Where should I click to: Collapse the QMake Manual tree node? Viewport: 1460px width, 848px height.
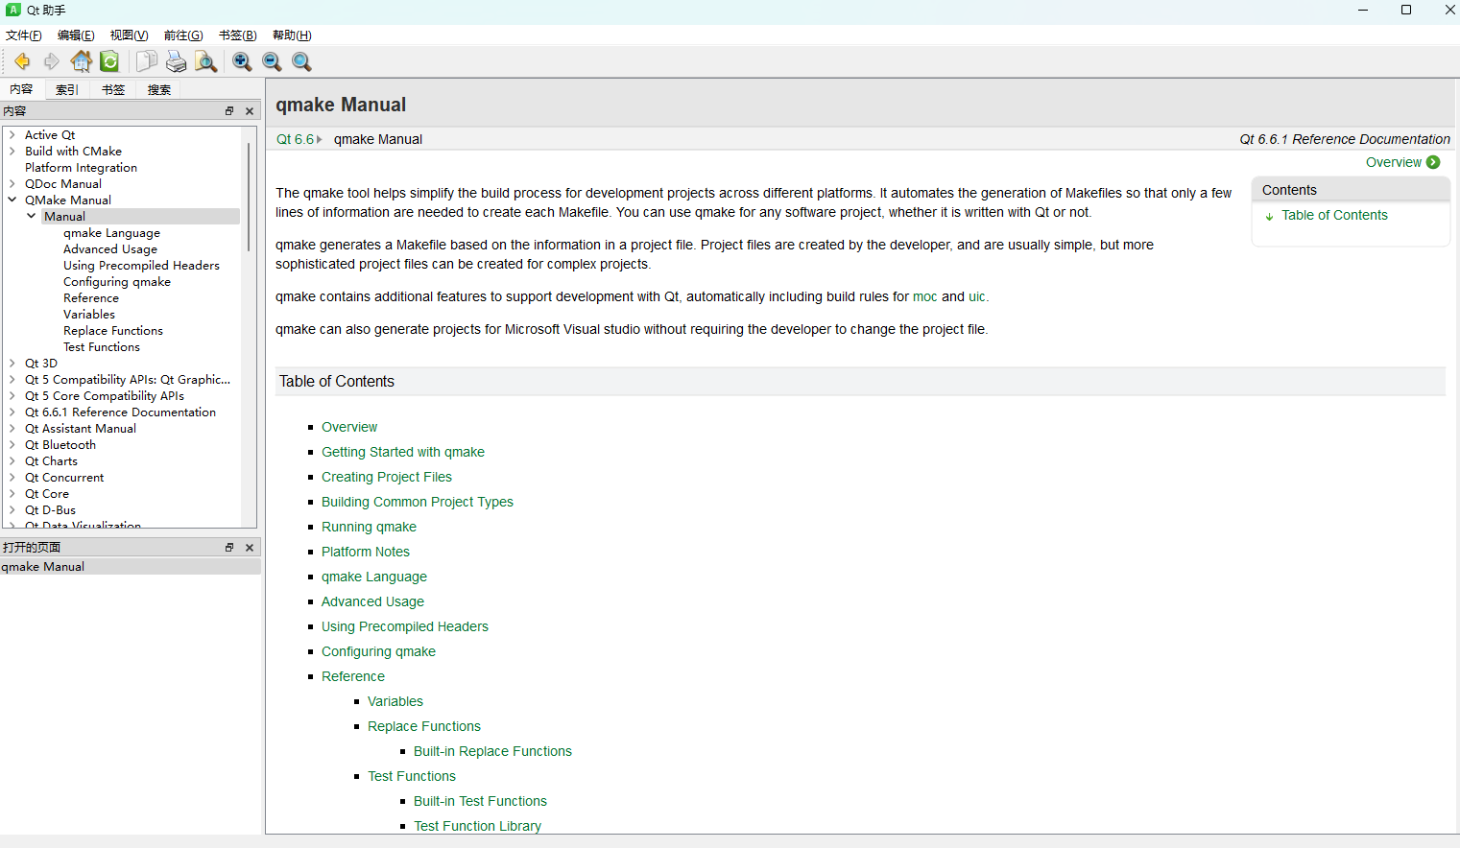pos(12,200)
